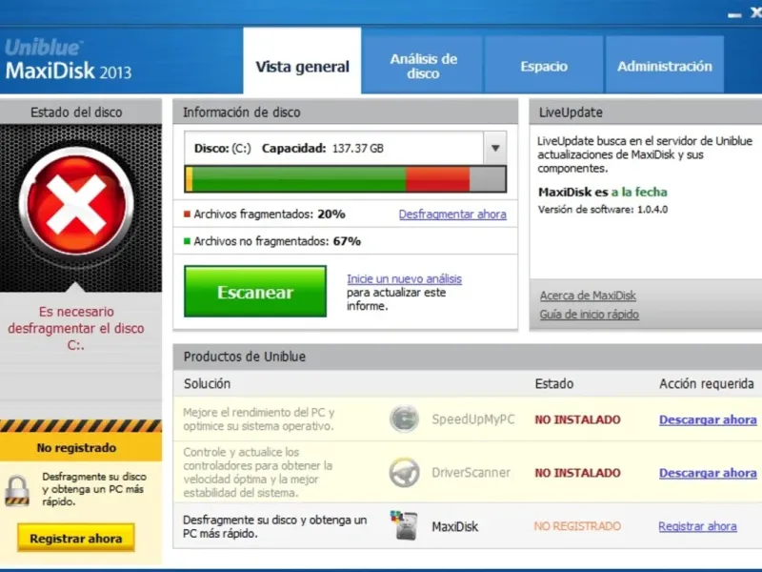762x572 pixels.
Task: Select the Disco (C:) capacity combo box
Action: click(x=345, y=148)
